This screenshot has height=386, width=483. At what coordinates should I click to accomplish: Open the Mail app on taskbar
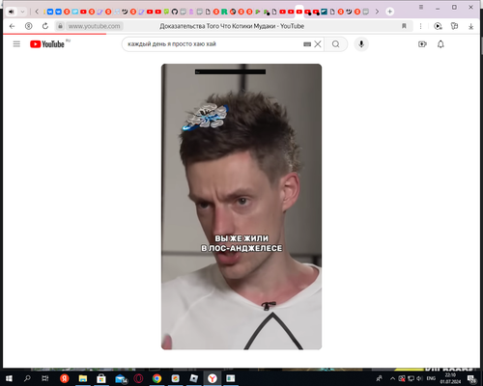121,378
